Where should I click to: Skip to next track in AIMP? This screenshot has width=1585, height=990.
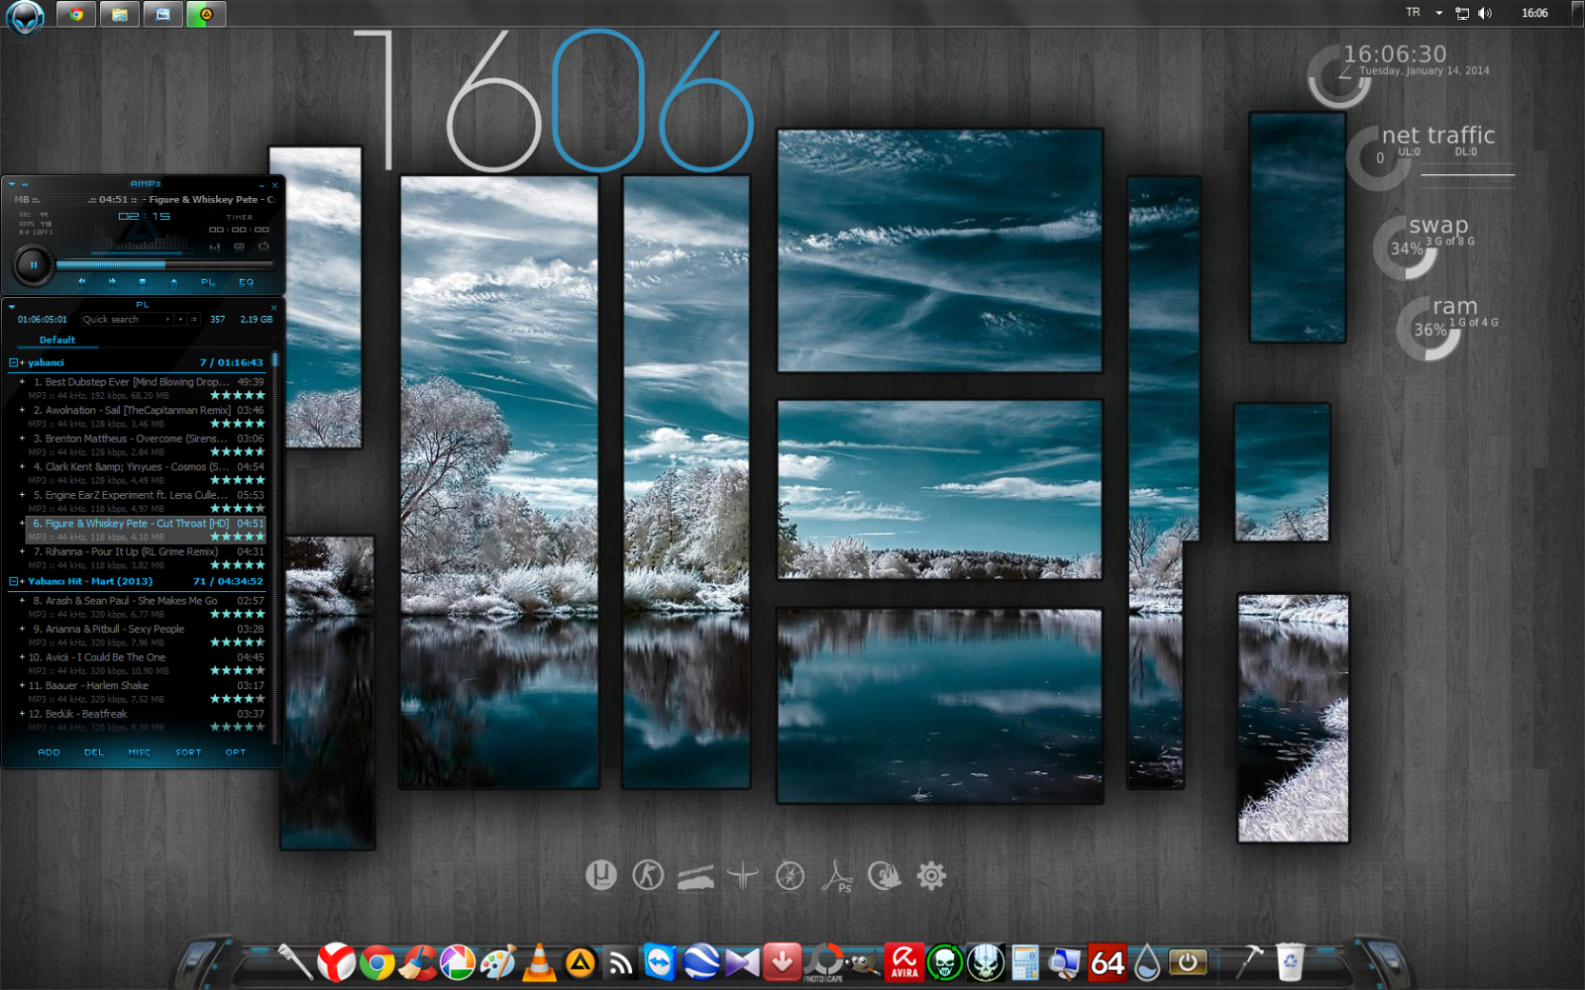pyautogui.click(x=112, y=282)
